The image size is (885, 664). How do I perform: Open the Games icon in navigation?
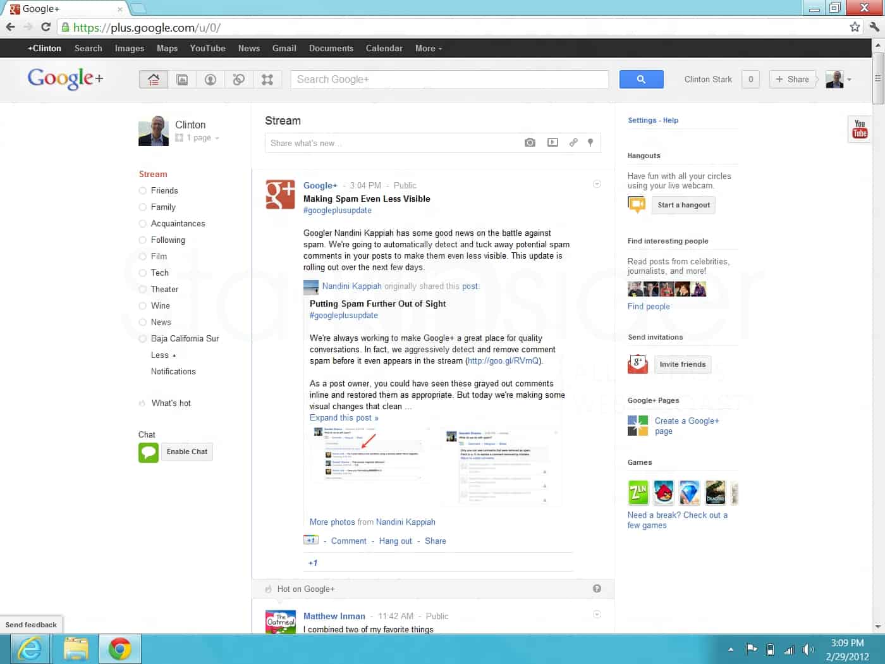pos(267,80)
